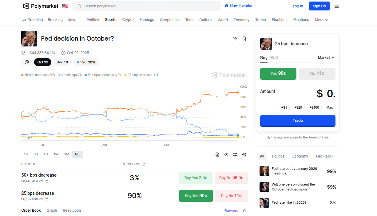Bookmark the Fed decision market
The image size is (377, 216).
click(244, 39)
